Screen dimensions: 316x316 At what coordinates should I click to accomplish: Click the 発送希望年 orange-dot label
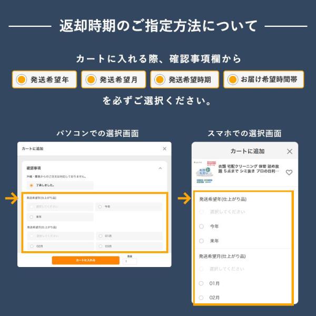[44, 80]
